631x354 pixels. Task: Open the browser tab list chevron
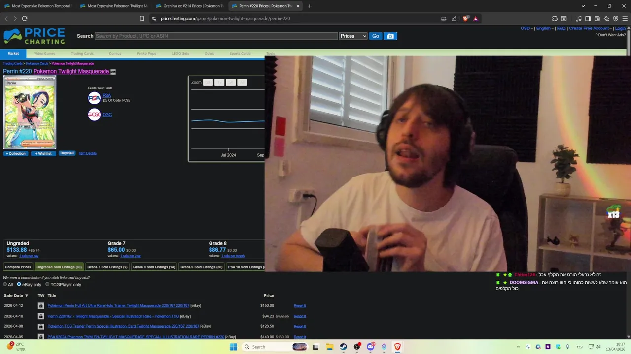pyautogui.click(x=583, y=6)
